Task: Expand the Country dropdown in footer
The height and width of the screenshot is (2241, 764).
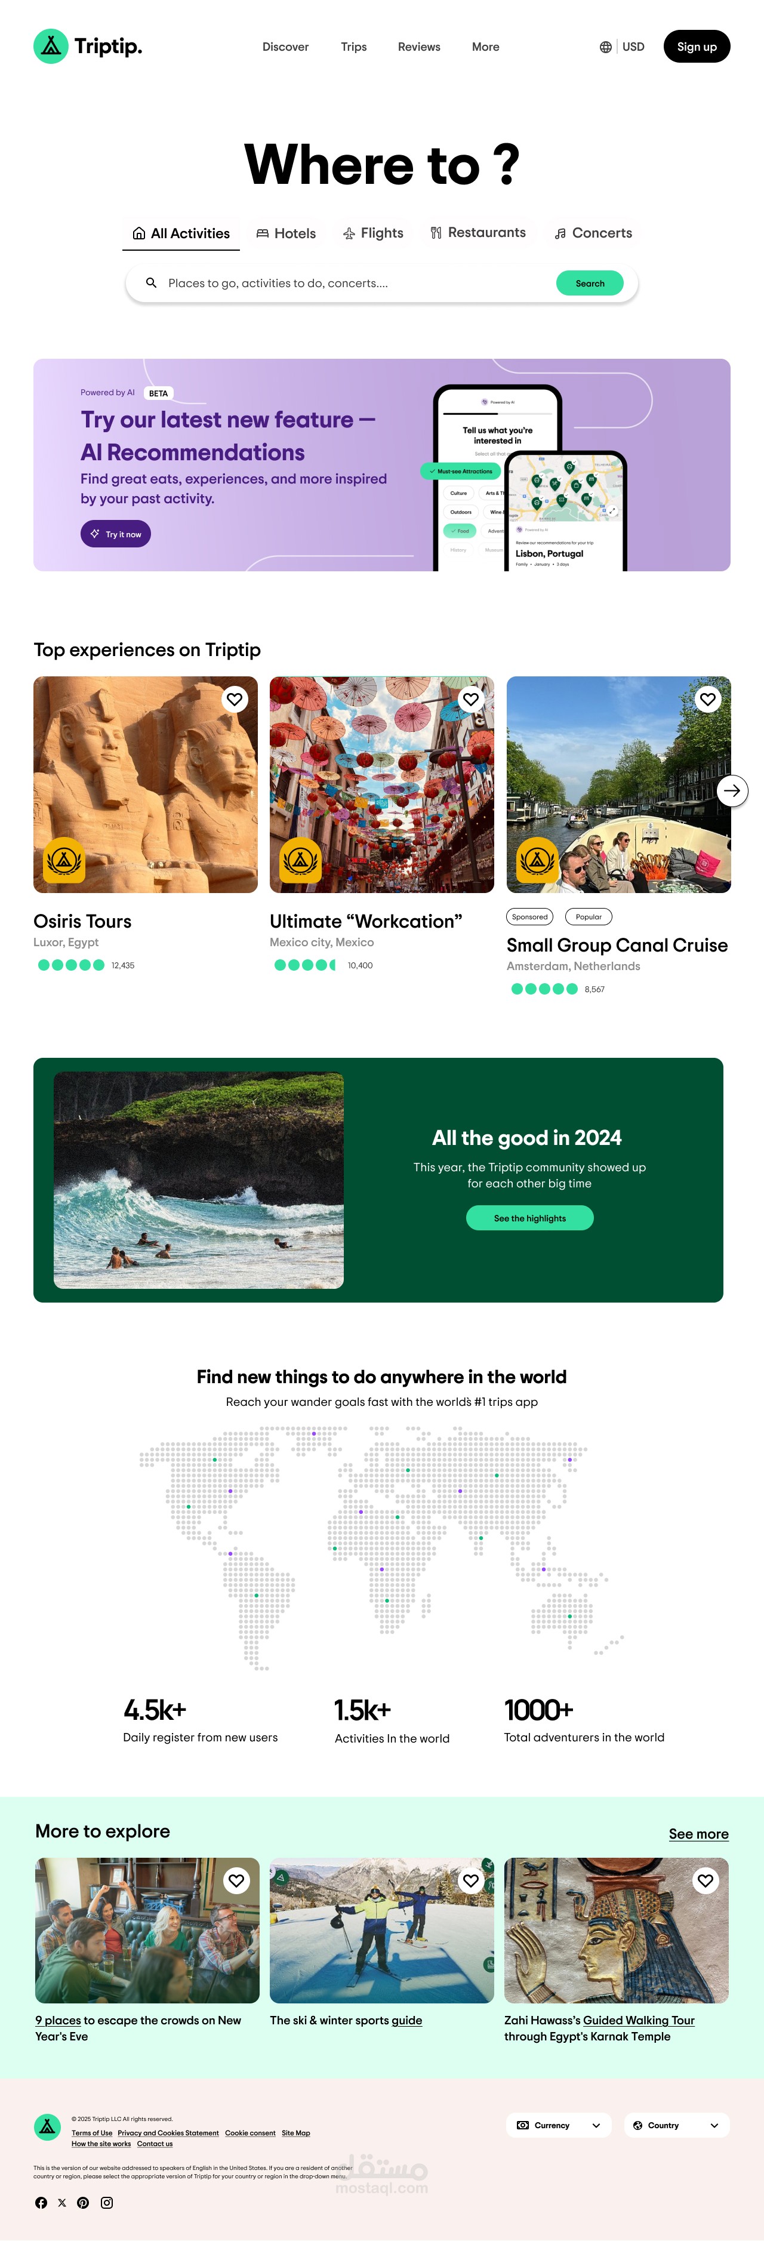Action: (x=676, y=2125)
